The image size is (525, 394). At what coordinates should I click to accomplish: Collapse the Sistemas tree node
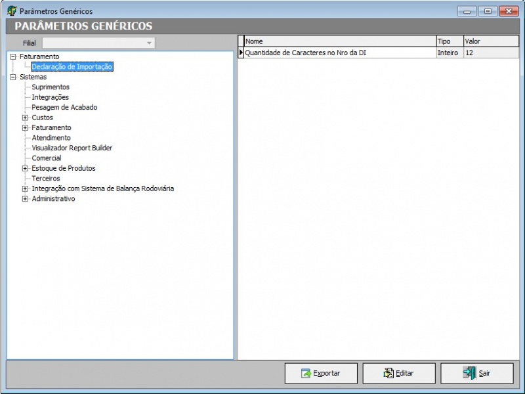[x=13, y=77]
